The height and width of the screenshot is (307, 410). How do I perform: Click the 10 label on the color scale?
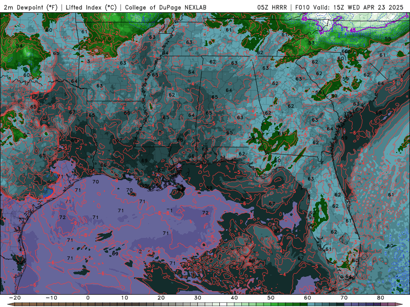125,298
